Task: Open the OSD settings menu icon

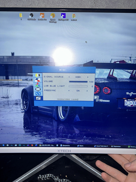Action: pos(38,89)
